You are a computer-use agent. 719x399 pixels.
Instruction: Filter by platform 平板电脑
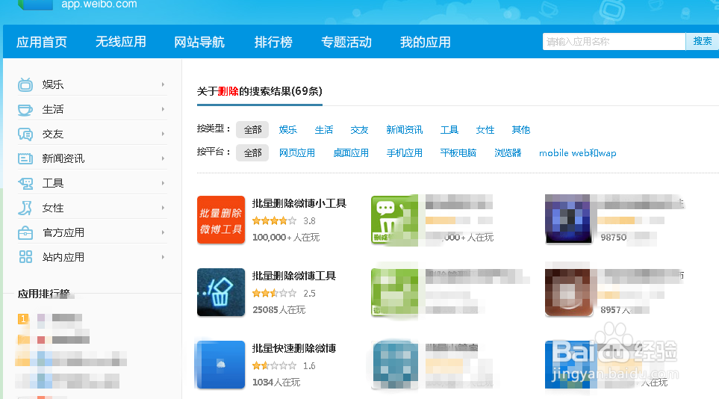coord(458,153)
